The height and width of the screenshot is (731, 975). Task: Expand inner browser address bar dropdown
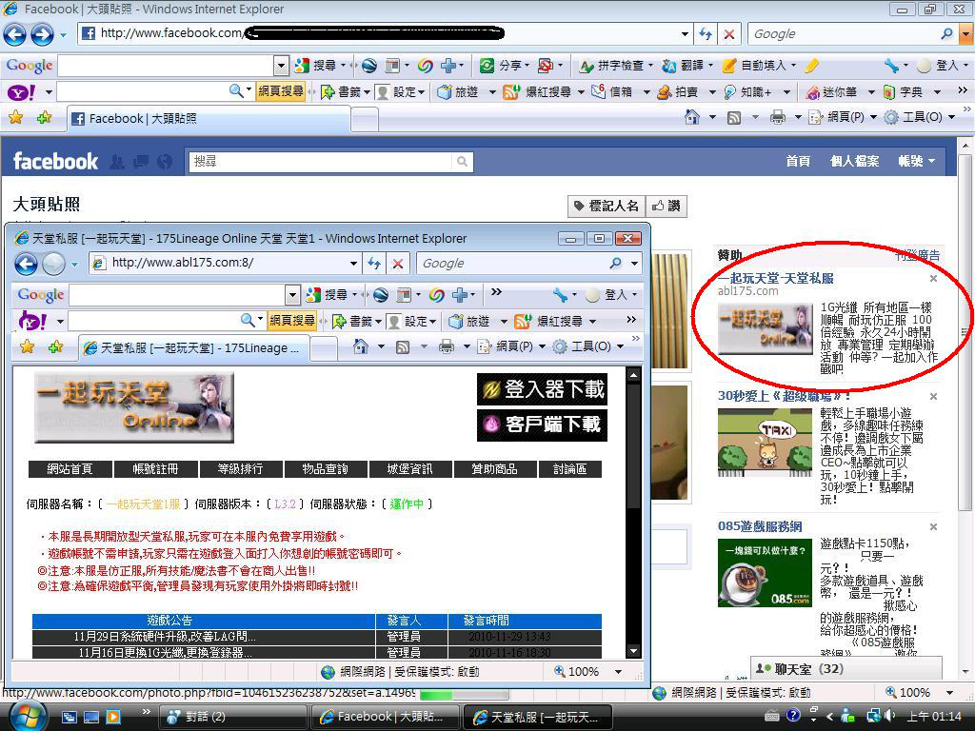(x=354, y=264)
